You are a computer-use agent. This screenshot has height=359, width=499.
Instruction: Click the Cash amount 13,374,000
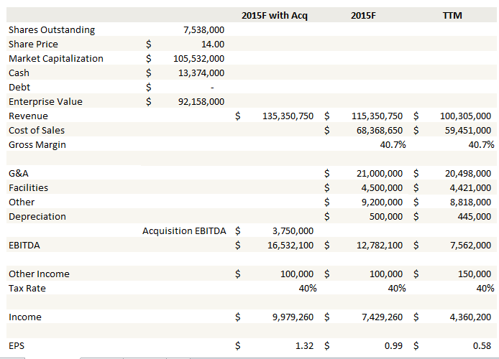(x=201, y=73)
